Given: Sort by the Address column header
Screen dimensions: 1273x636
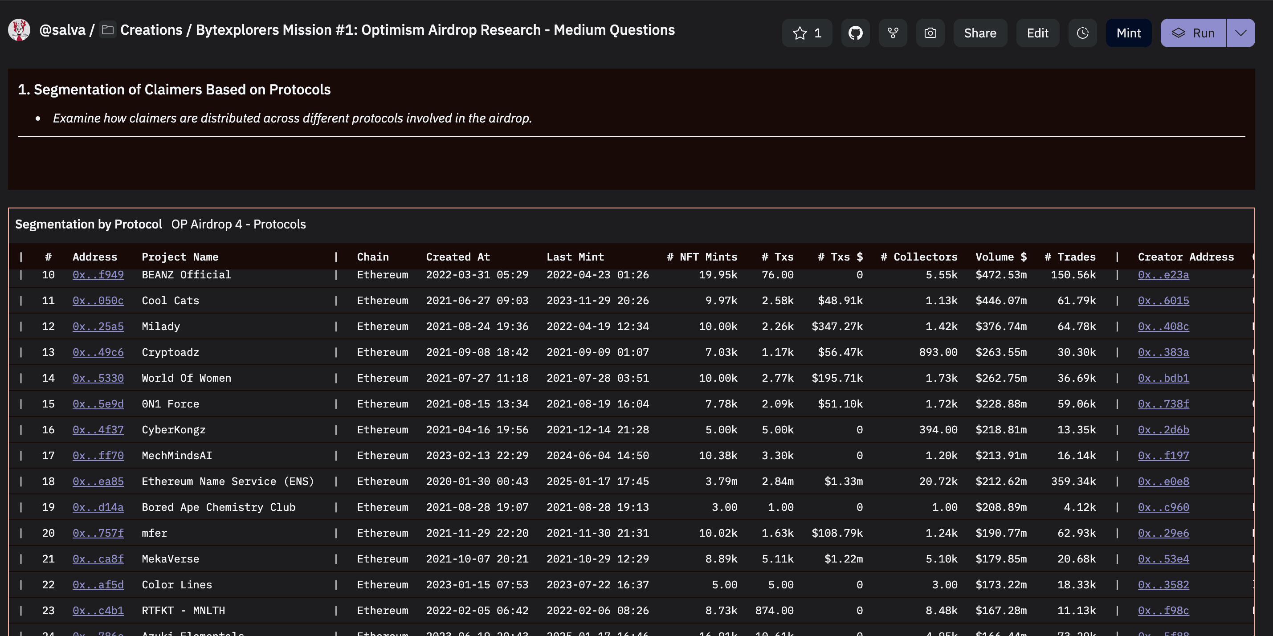Looking at the screenshot, I should coord(95,257).
